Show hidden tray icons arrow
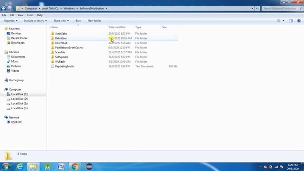 260,167
